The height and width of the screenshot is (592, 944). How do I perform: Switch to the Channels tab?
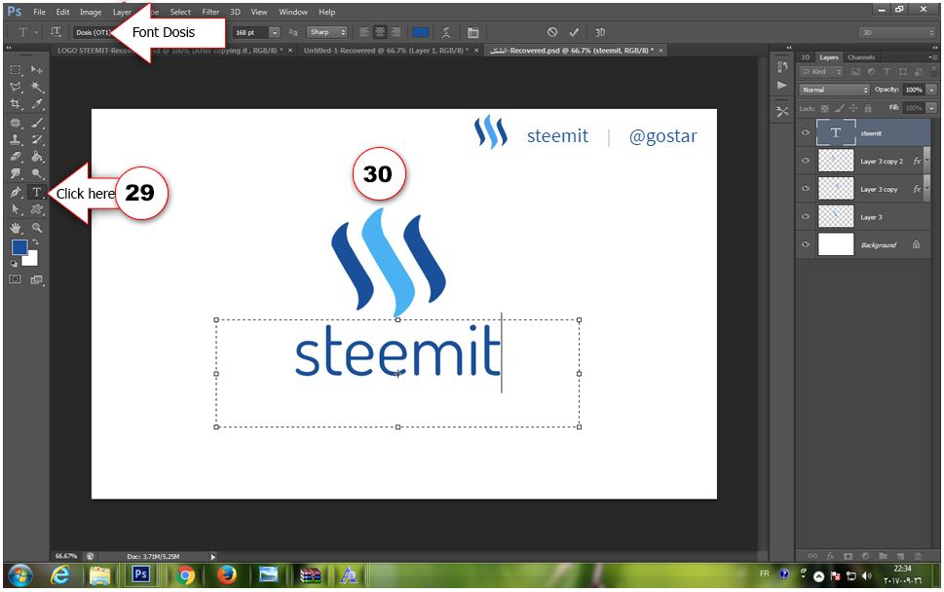coord(861,57)
